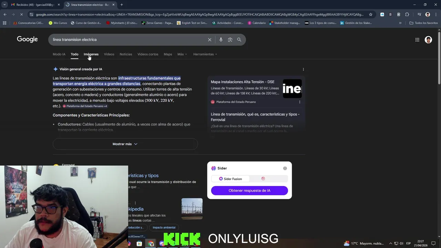Switch to the Videos cortos tab
441x248 pixels.
(x=148, y=54)
